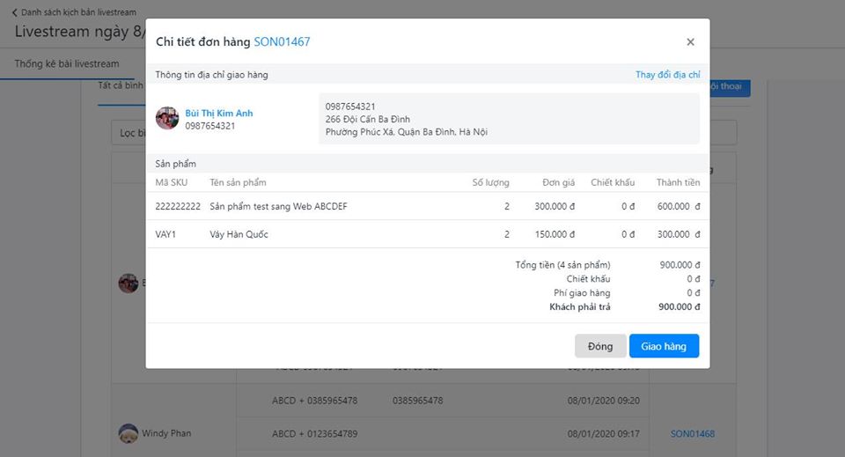Switch to Thống kê bài livestream tab
Viewport: 845px width, 457px height.
coord(67,64)
